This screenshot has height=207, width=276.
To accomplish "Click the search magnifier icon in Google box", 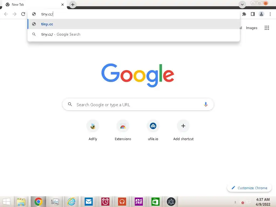I will click(70, 104).
